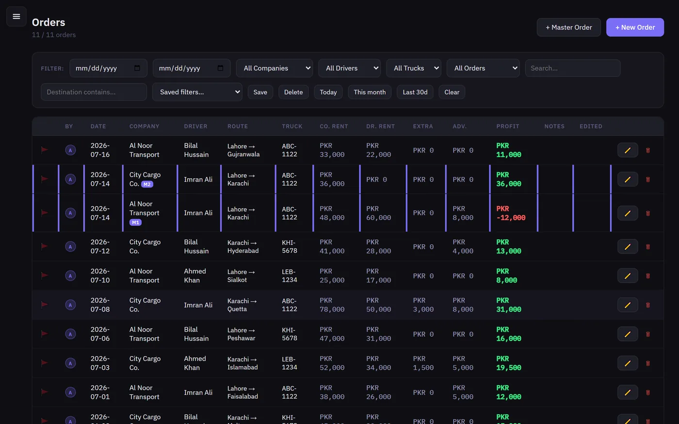Viewport: 679px width, 424px height.
Task: Edit the Lahore to Peshawar order
Action: click(628, 334)
